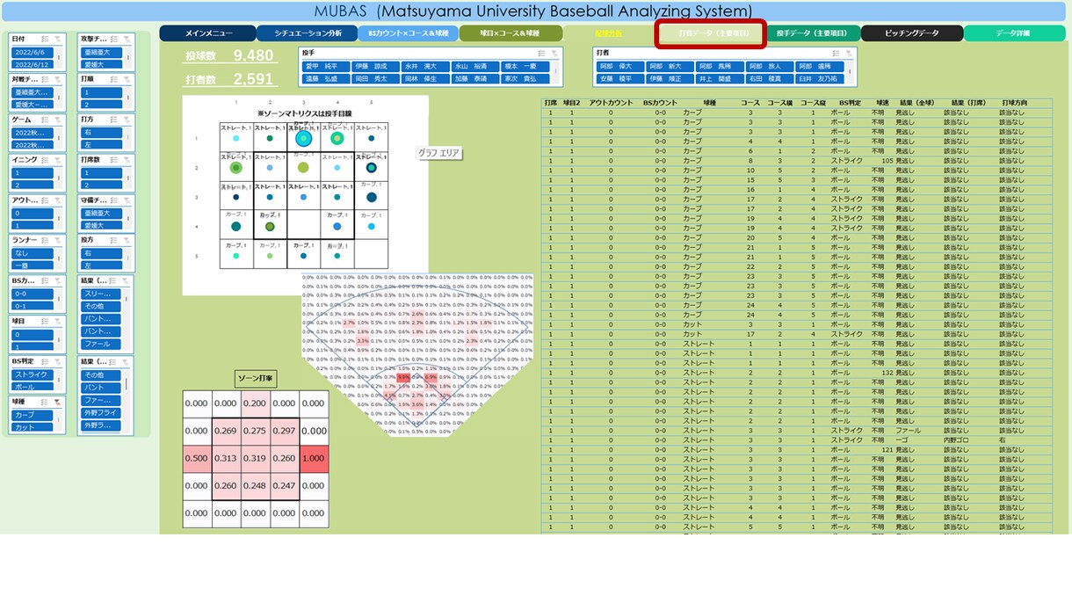Click the 球速 column header in table

coord(881,104)
